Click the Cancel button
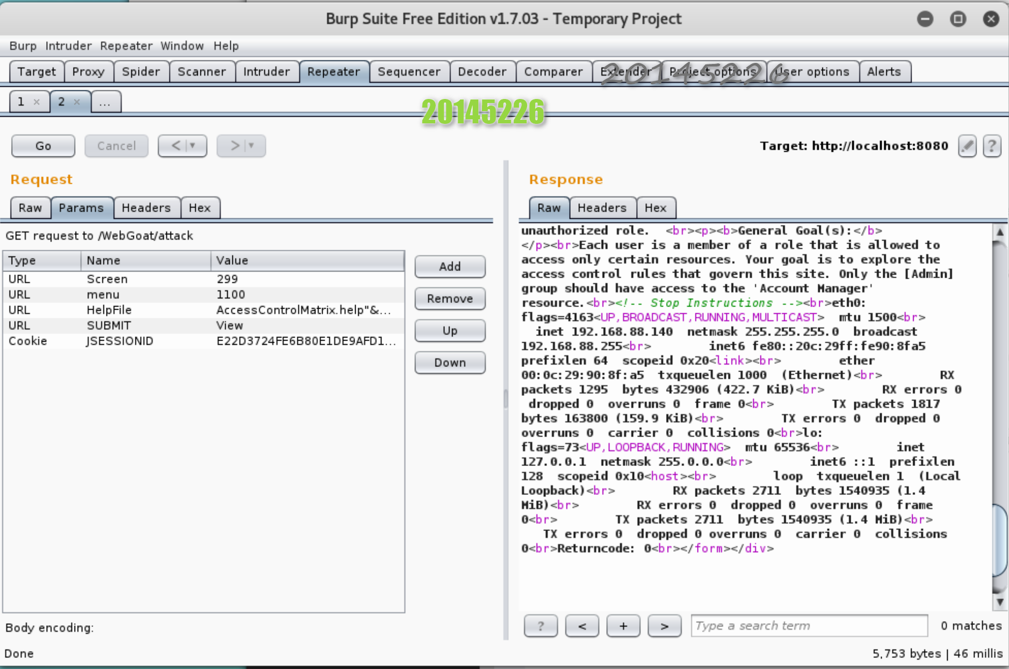 pyautogui.click(x=116, y=146)
